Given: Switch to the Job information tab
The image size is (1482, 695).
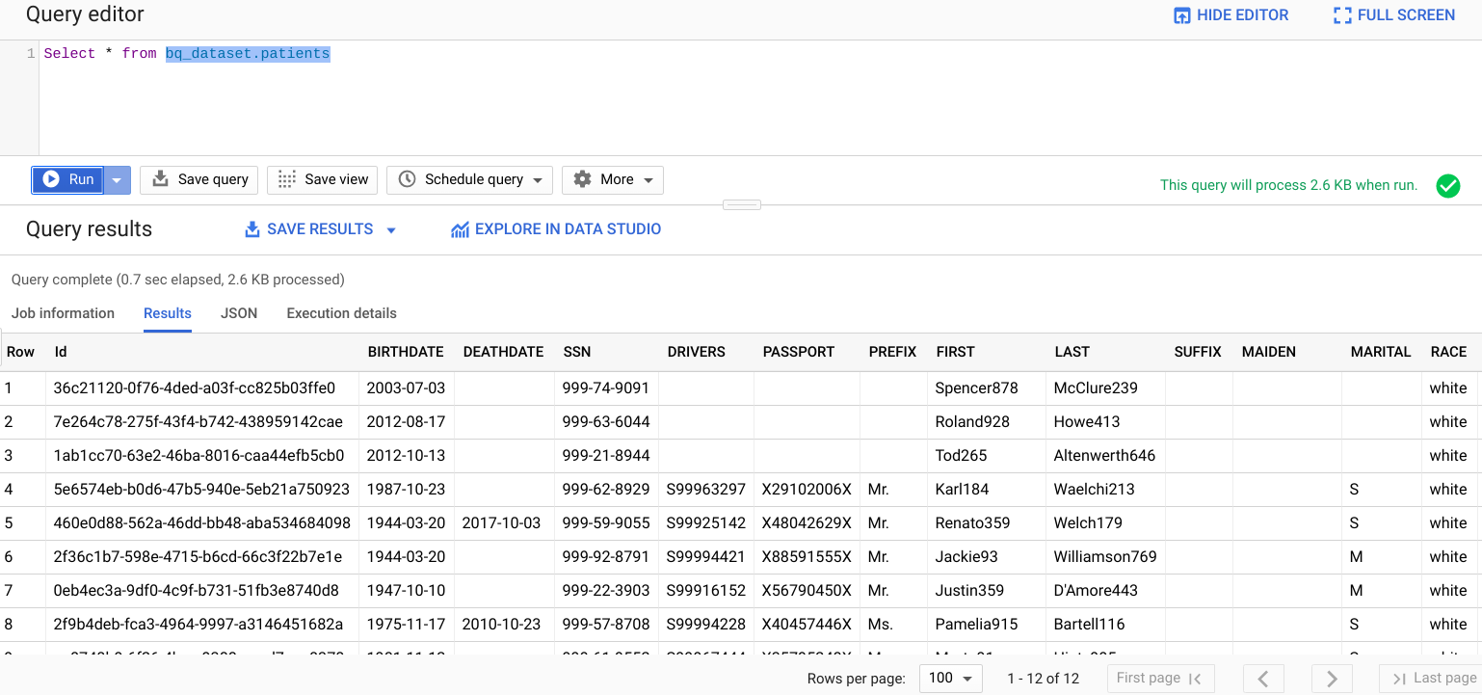Looking at the screenshot, I should click(x=63, y=313).
